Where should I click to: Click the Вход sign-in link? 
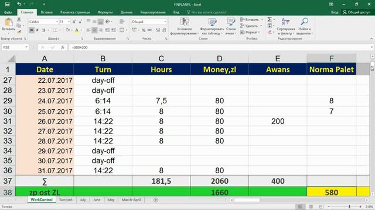pos(335,12)
